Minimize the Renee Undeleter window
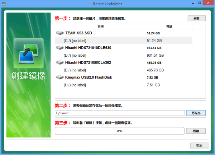215x155 pixels. point(193,3)
